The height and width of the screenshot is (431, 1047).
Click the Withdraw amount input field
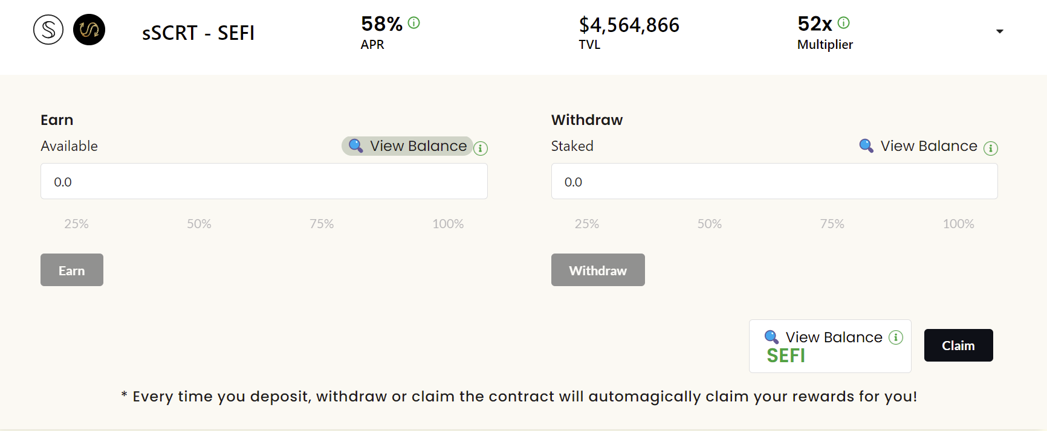[x=774, y=182]
